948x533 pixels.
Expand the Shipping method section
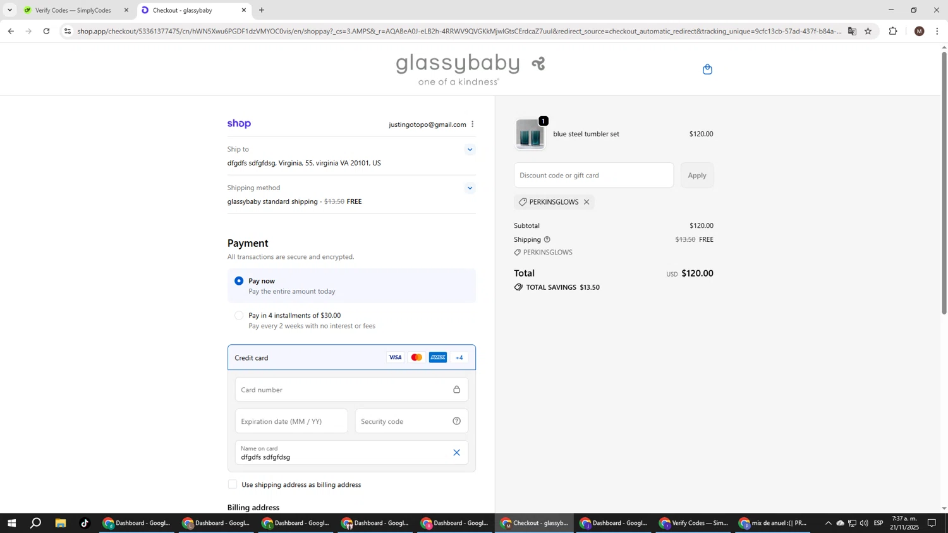(470, 188)
